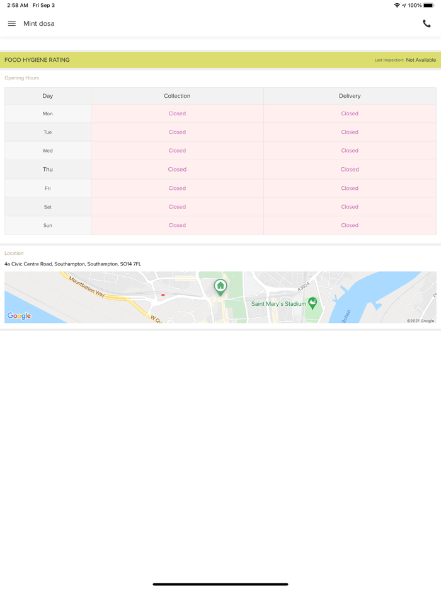Select Tuesday Delivery Closed cell
This screenshot has width=441, height=589.
350,132
